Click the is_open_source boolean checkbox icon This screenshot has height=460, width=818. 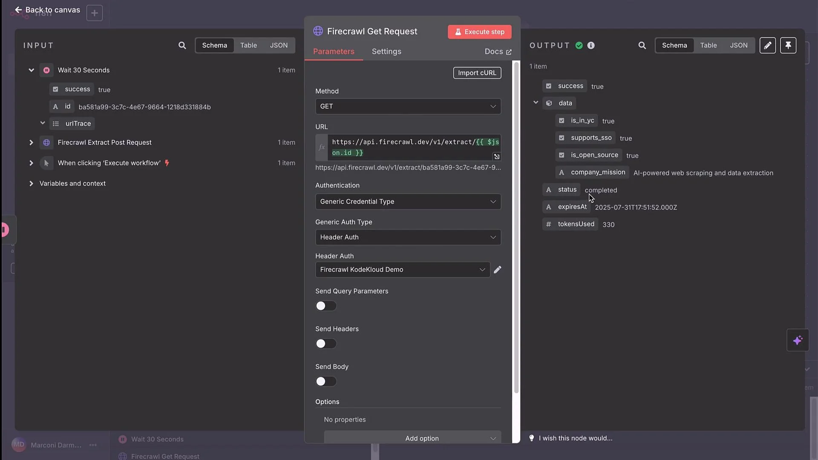[562, 155]
